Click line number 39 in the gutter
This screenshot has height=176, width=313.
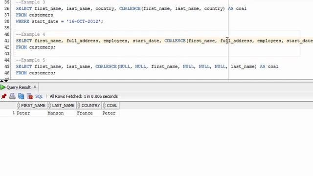click(x=7, y=28)
